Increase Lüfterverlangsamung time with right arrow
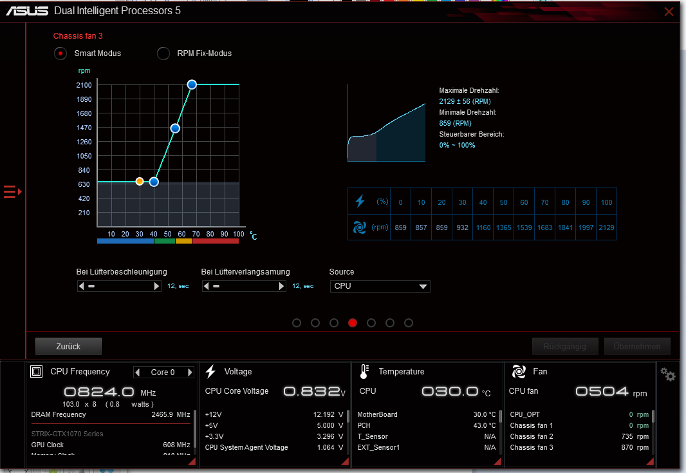Viewport: 686px width, 473px height. pyautogui.click(x=281, y=286)
